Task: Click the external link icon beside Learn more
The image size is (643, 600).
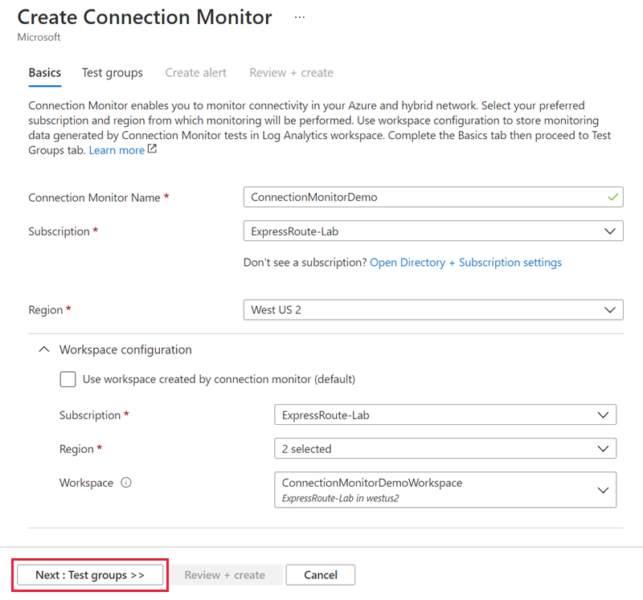Action: pos(152,150)
